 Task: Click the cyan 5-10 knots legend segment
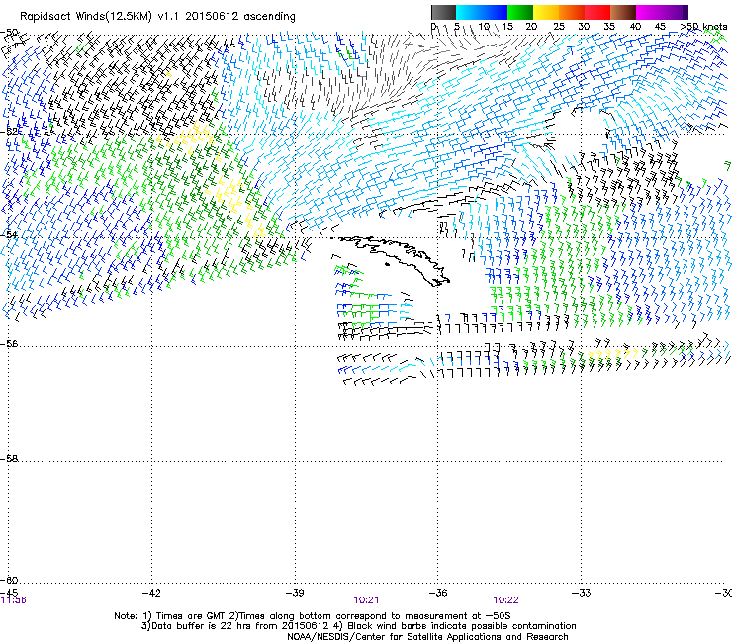coord(469,12)
